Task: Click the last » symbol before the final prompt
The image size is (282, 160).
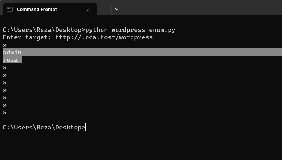Action: pos(5,112)
